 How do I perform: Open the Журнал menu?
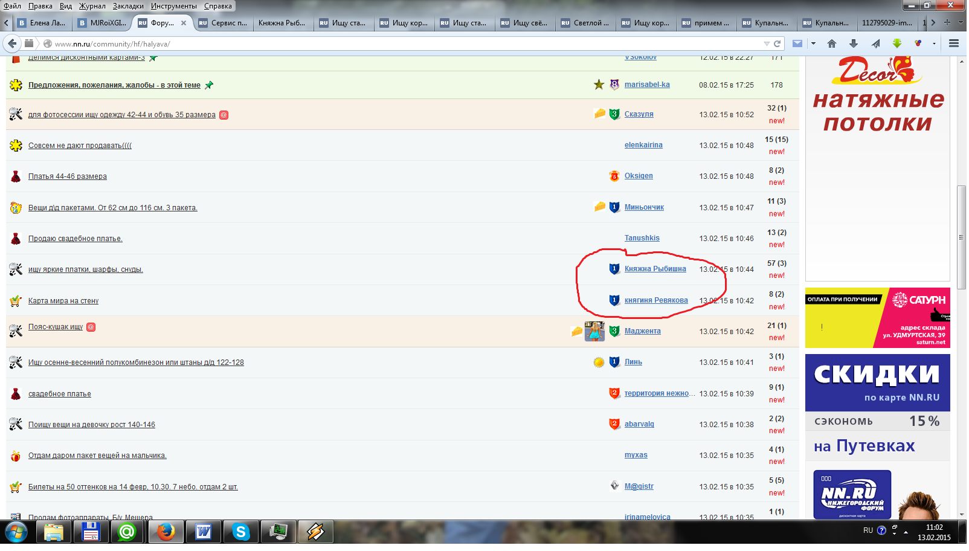pyautogui.click(x=92, y=6)
